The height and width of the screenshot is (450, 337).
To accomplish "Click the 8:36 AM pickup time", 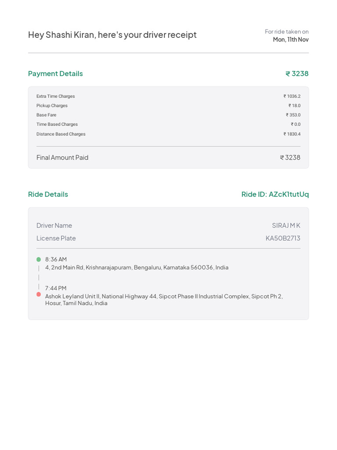I will 56,259.
